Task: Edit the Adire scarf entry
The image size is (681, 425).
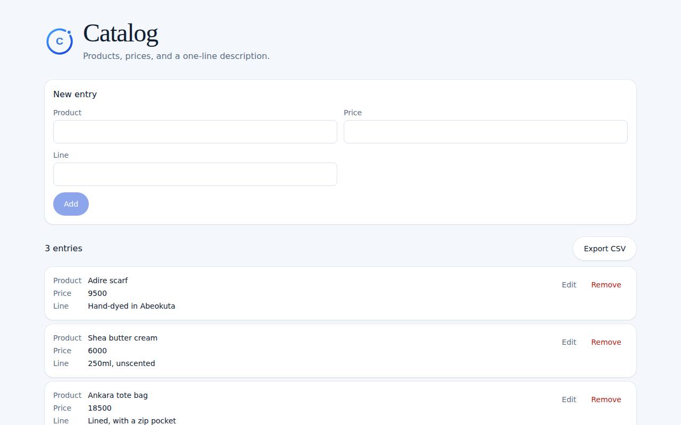Action: click(569, 285)
